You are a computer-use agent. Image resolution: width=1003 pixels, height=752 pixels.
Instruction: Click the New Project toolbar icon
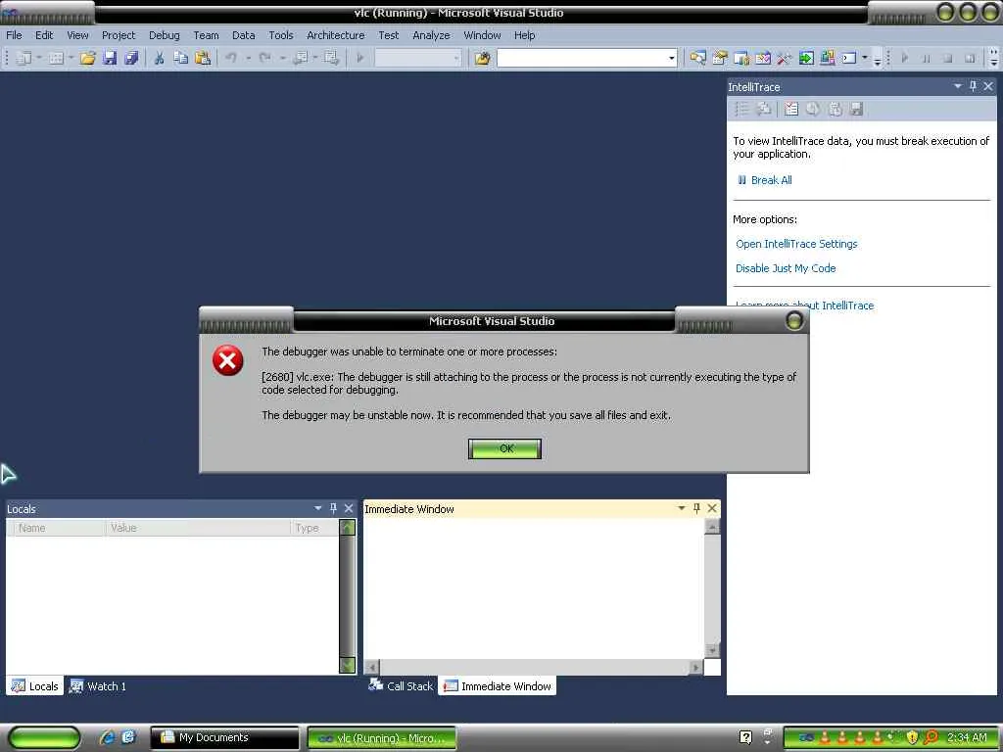[x=24, y=58]
